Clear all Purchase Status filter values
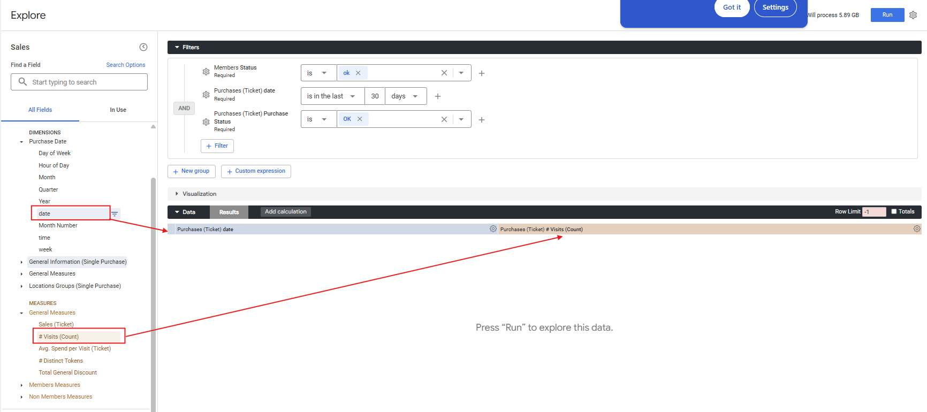This screenshot has width=927, height=412. pos(444,119)
